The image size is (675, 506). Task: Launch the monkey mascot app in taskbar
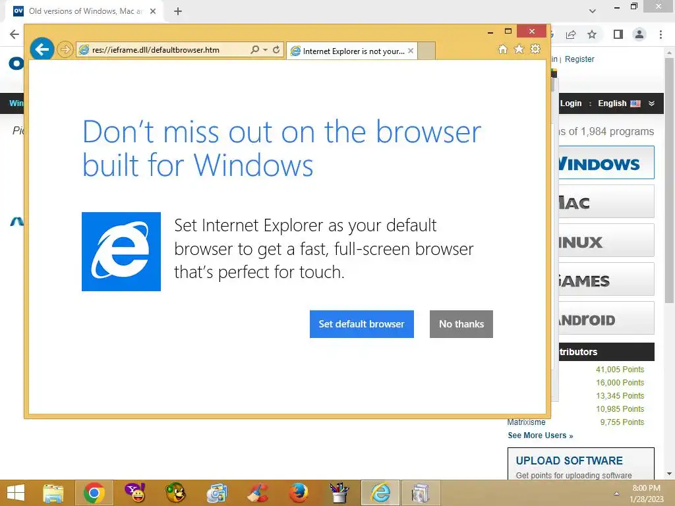(175, 493)
